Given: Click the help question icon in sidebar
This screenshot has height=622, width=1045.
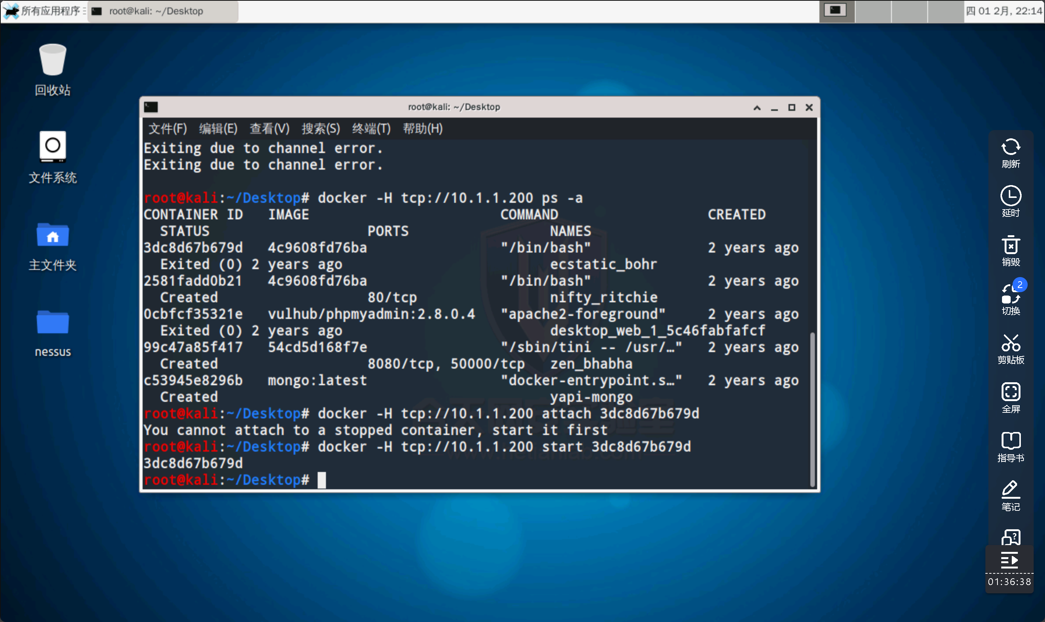Looking at the screenshot, I should pyautogui.click(x=1011, y=537).
